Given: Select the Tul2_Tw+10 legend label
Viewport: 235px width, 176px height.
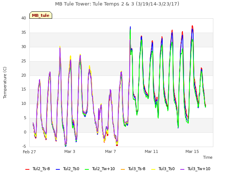Looking at the screenshot, I should point(104,169).
